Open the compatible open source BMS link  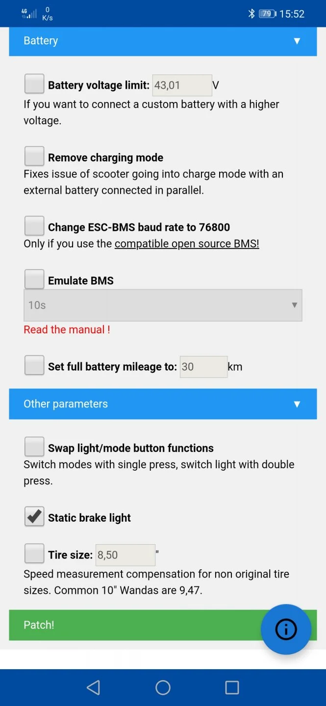click(x=186, y=244)
